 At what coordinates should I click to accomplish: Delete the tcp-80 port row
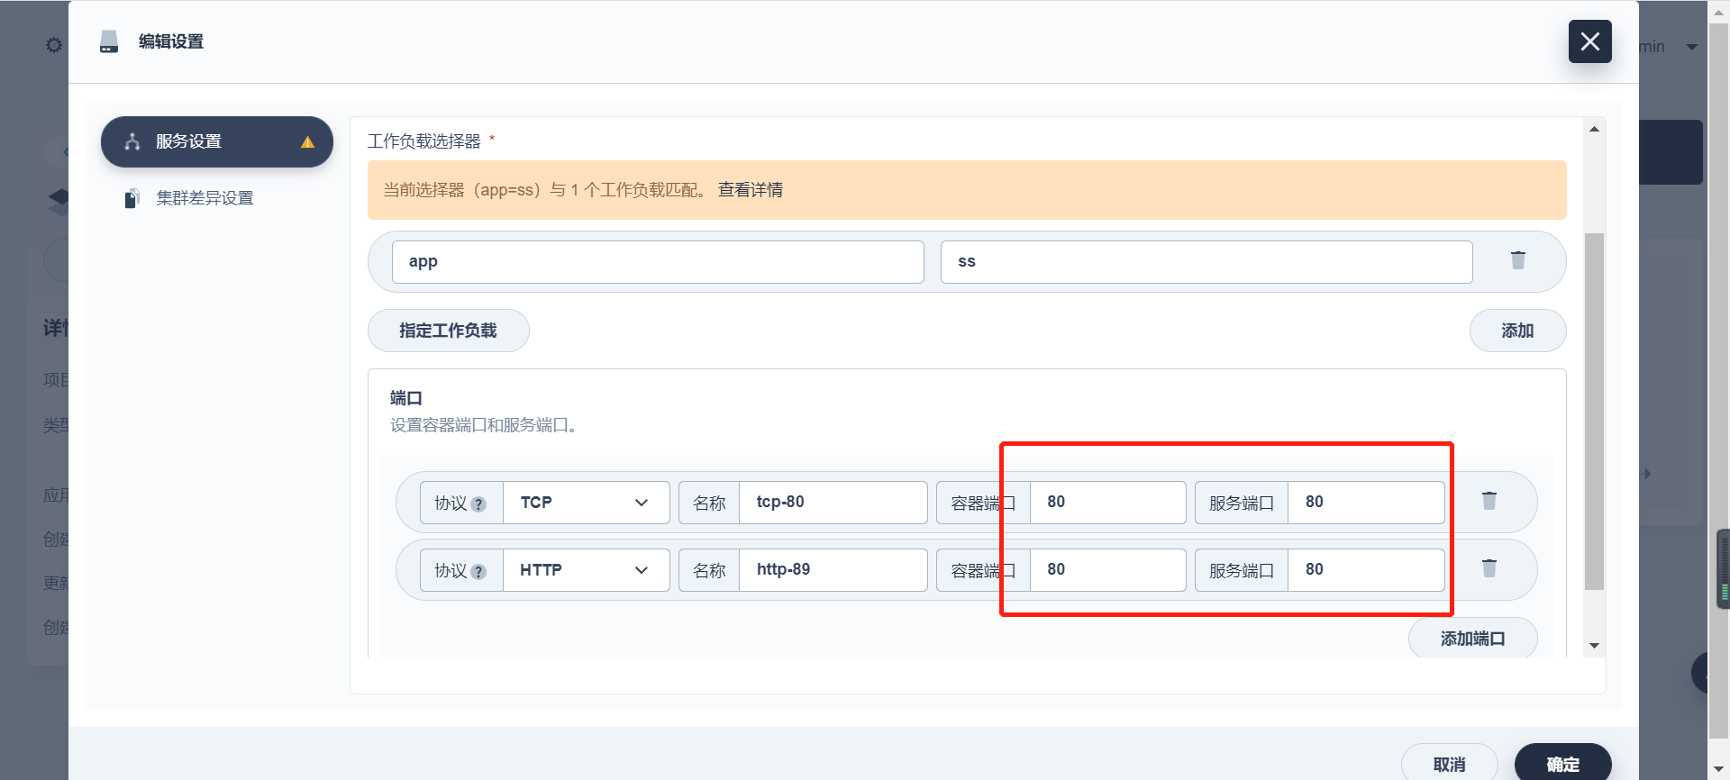[1489, 501]
